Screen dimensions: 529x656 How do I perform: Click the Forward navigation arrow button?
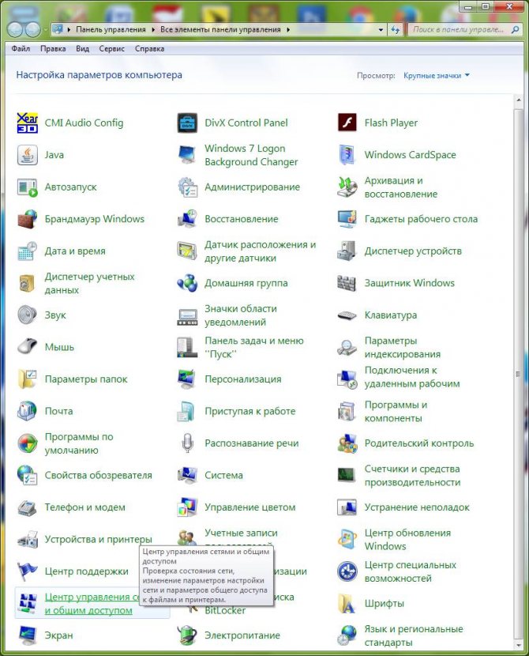[x=32, y=30]
